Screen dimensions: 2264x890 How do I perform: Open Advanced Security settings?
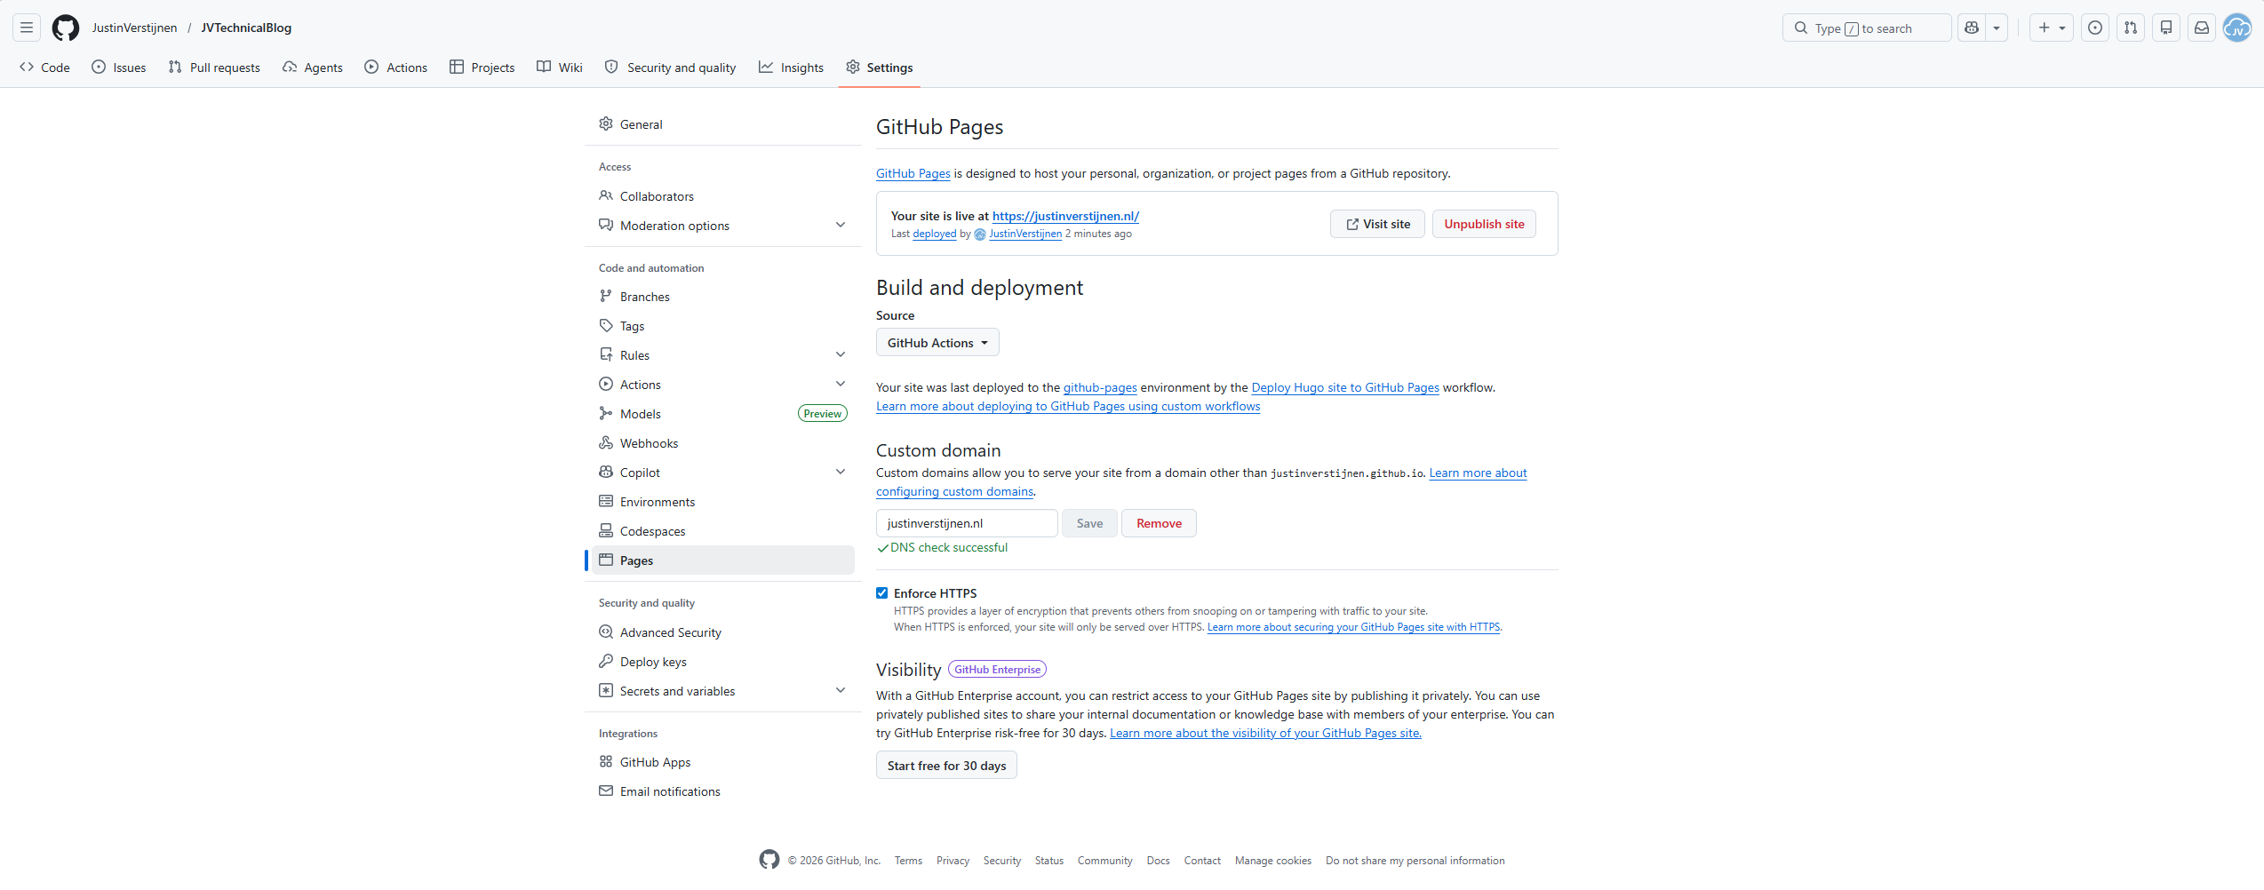pos(723,632)
